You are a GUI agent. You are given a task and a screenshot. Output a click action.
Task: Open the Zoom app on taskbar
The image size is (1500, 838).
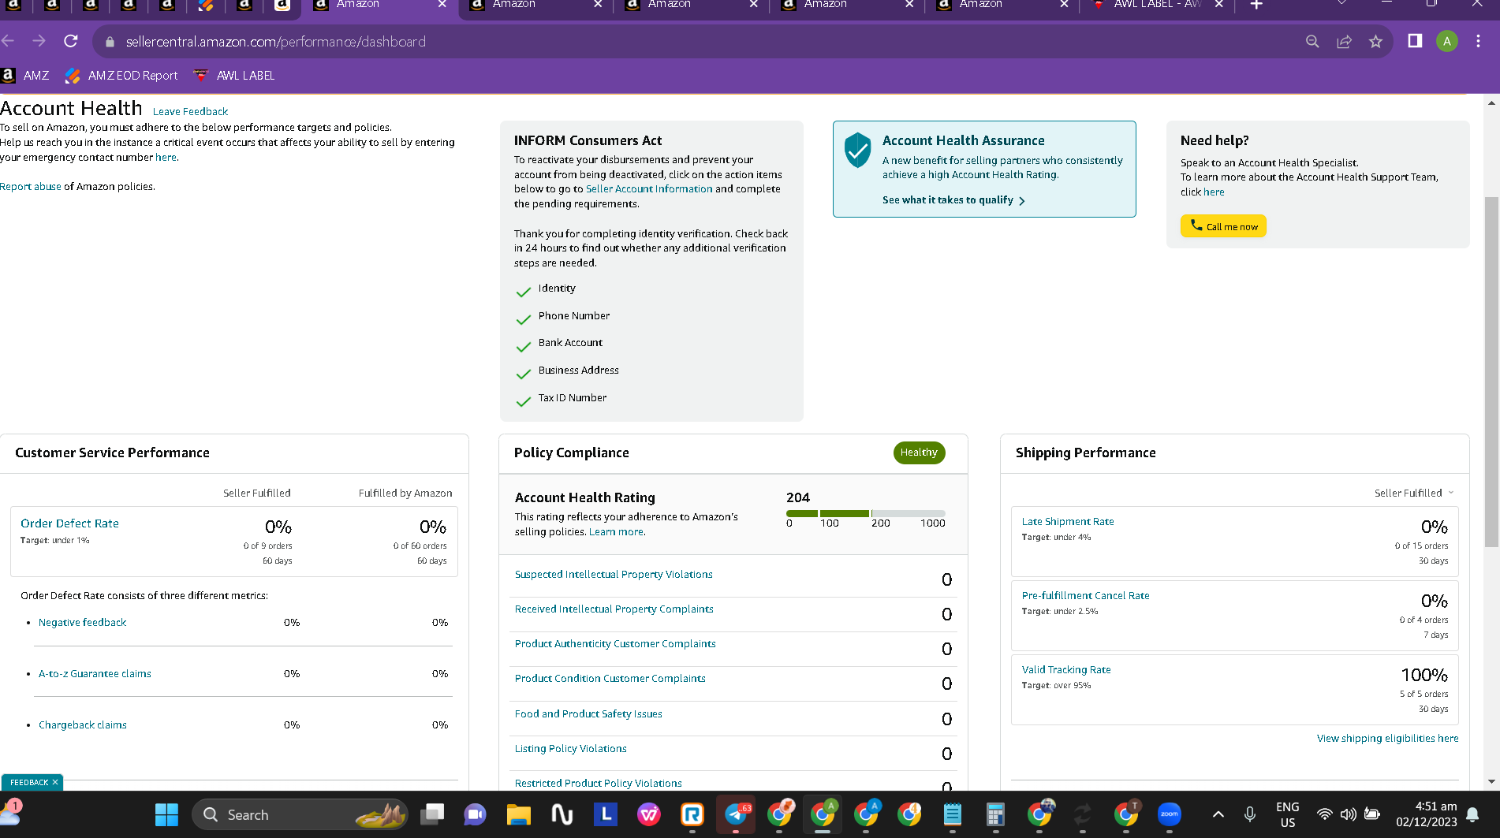(x=1169, y=814)
